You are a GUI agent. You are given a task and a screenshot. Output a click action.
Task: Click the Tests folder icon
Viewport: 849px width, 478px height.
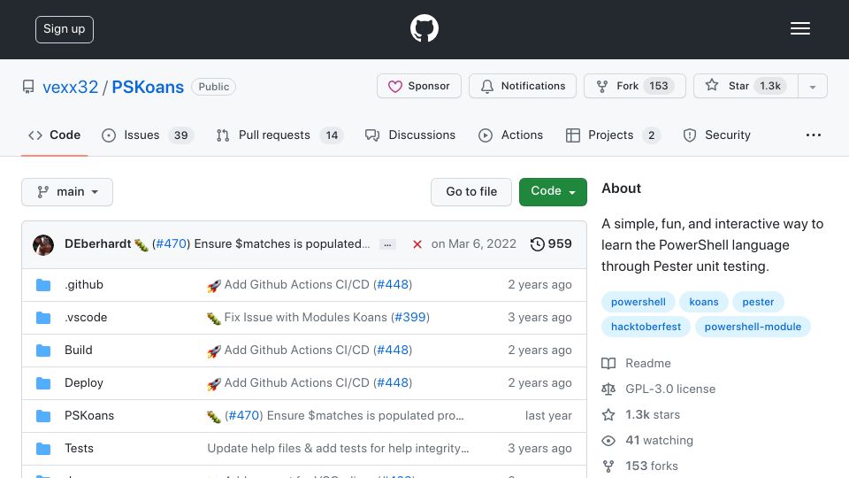point(43,449)
